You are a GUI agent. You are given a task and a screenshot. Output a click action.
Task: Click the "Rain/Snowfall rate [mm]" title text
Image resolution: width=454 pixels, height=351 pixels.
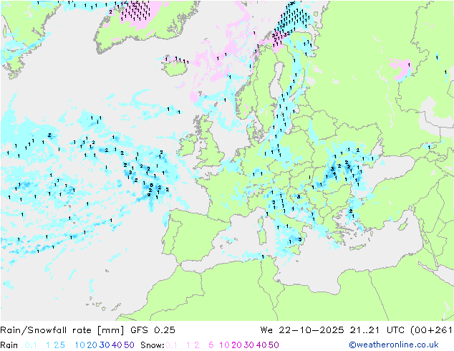[62, 330]
